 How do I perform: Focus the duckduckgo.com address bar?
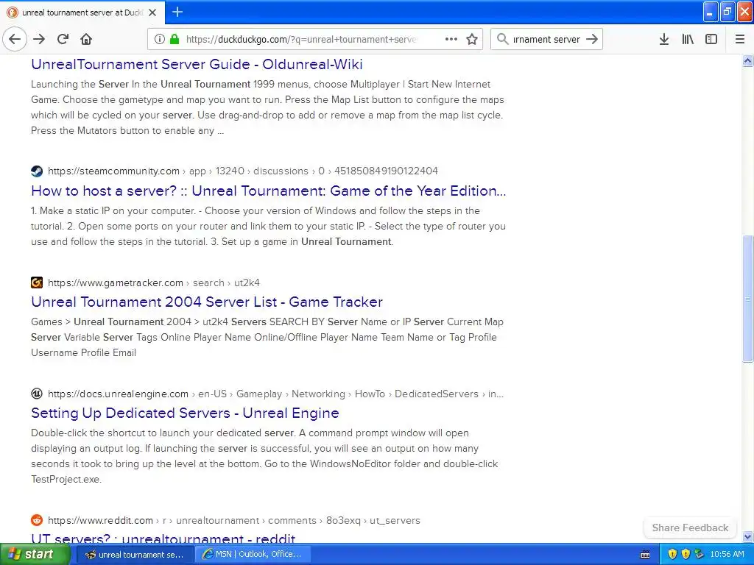point(301,39)
